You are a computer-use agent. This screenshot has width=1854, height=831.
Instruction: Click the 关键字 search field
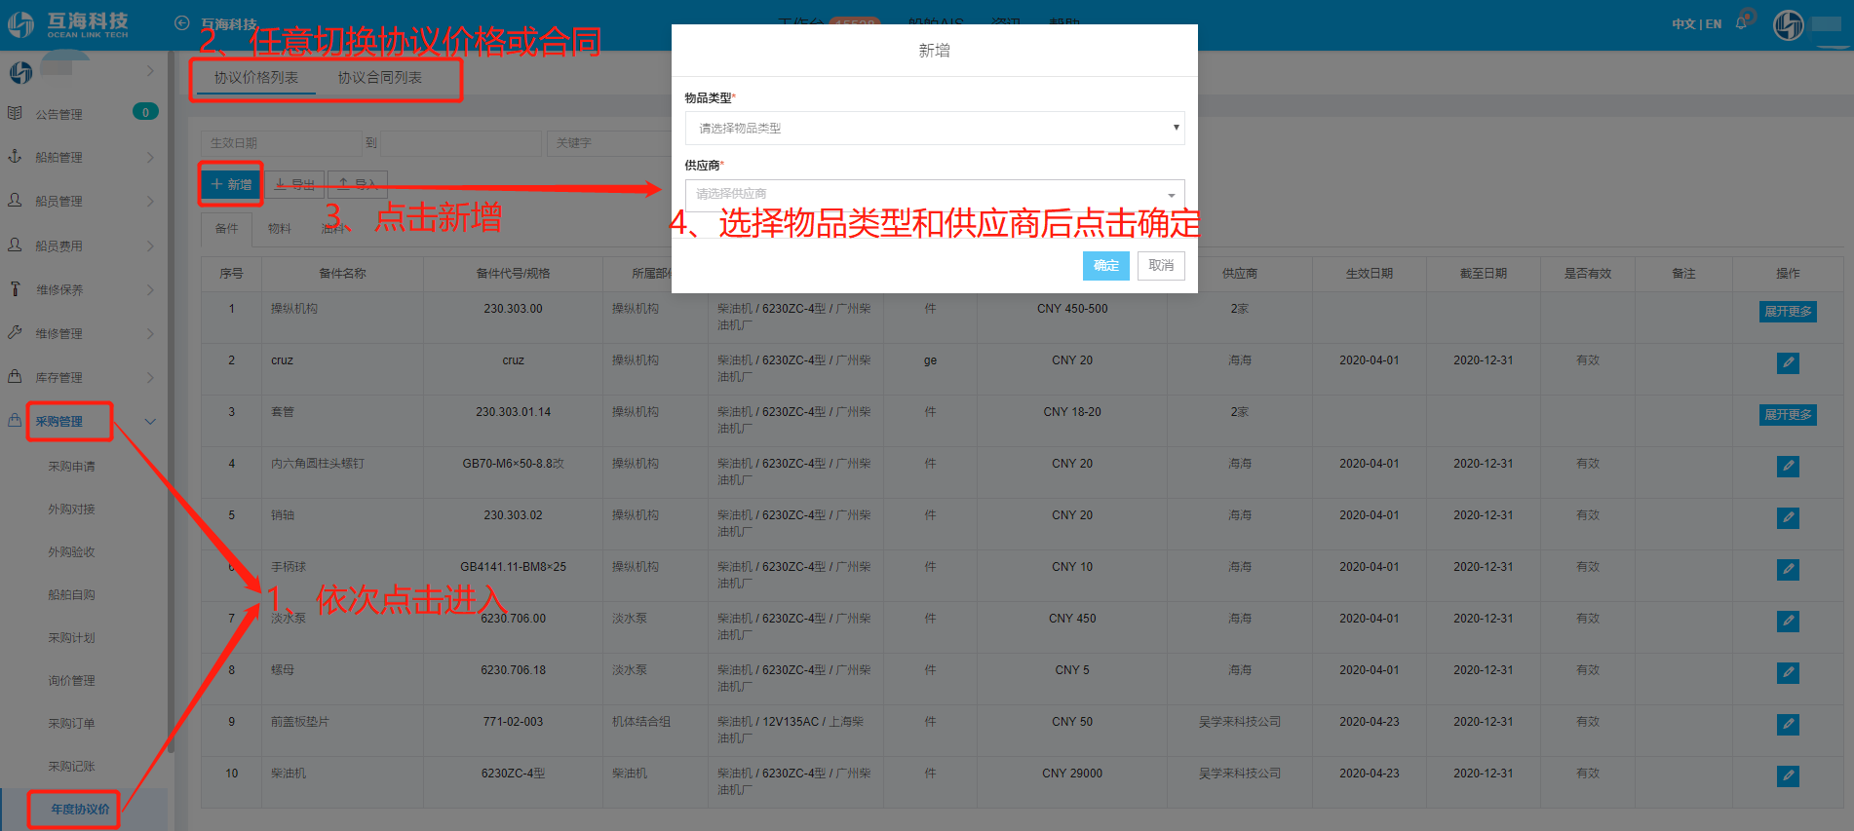[x=609, y=142]
